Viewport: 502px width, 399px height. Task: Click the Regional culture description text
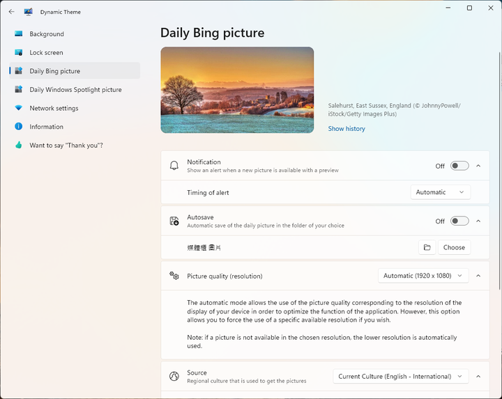[247, 381]
